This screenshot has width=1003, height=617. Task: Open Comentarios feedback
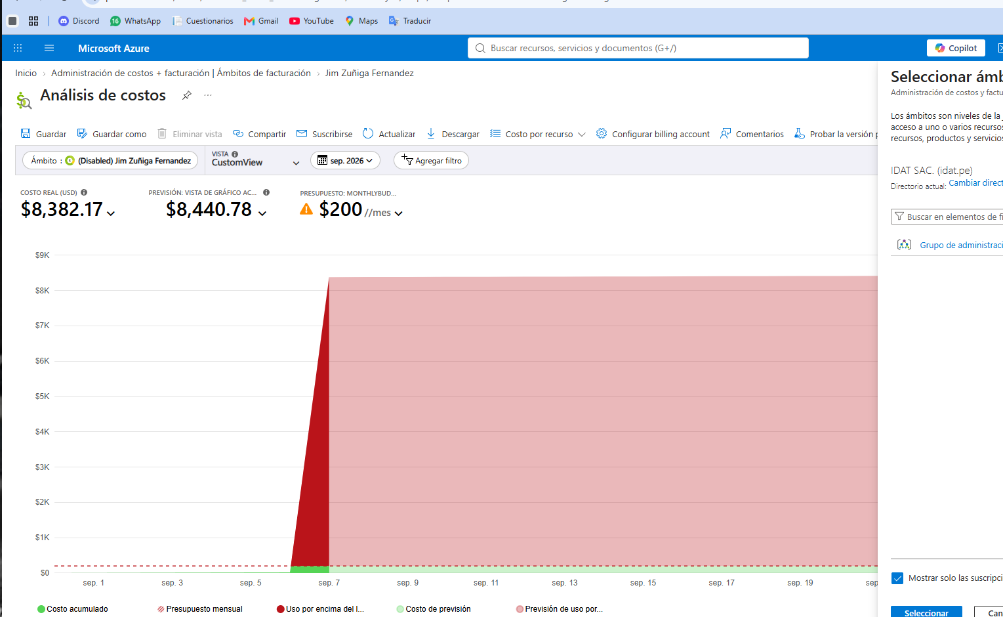coord(752,134)
